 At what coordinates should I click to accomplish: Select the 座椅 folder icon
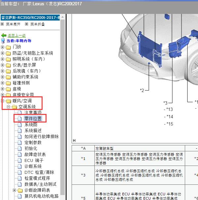(x=8, y=89)
